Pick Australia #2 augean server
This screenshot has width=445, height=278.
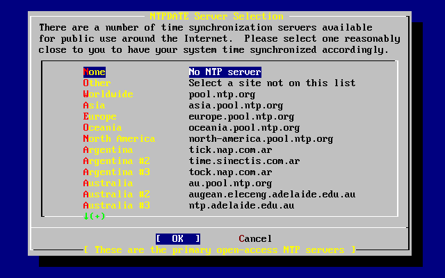point(116,195)
